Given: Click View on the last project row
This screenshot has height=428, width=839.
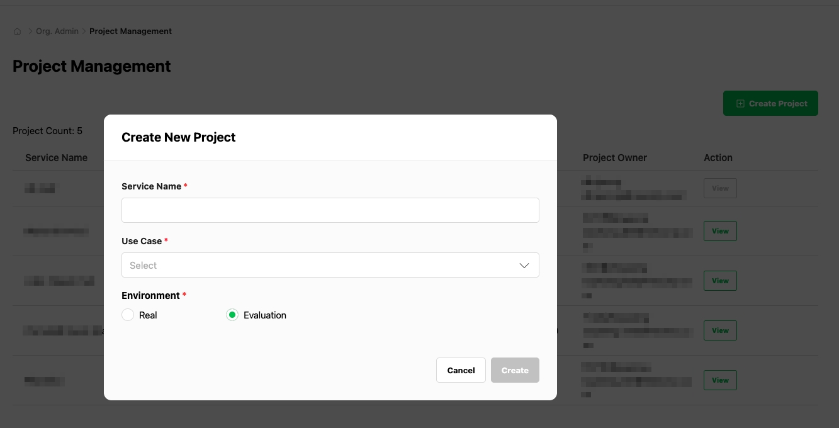Looking at the screenshot, I should coord(720,380).
